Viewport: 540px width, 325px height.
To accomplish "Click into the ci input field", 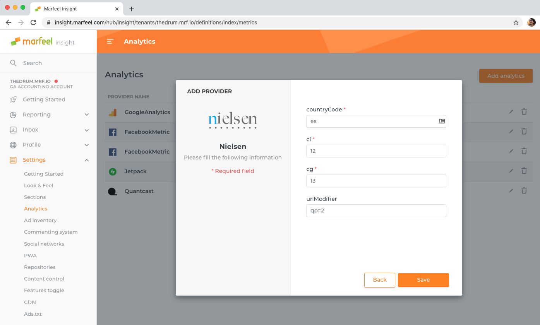I will pos(376,151).
